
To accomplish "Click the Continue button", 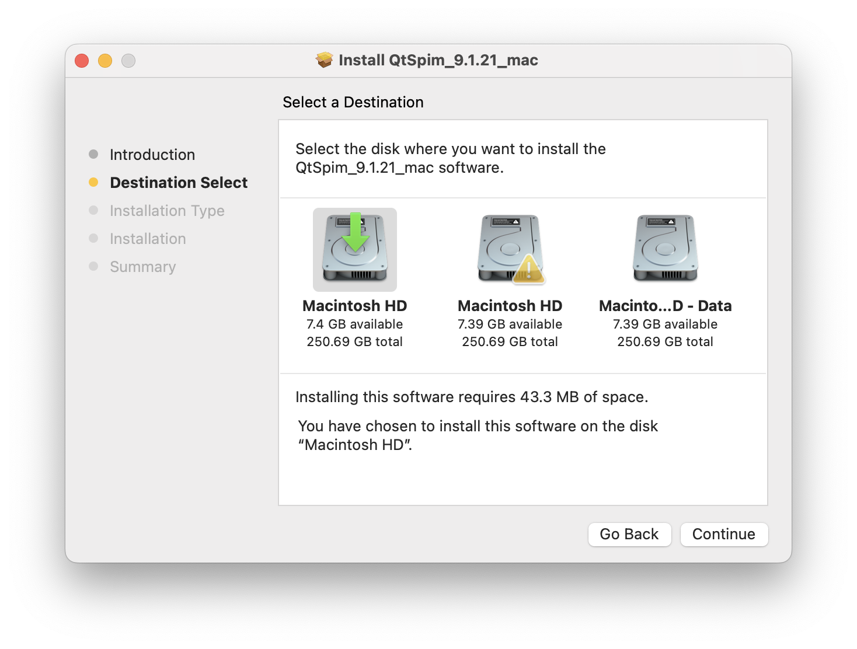I will [x=724, y=534].
